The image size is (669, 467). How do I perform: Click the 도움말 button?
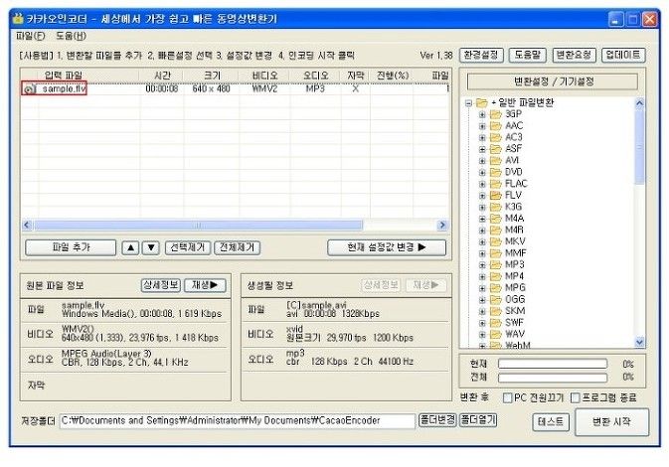528,55
